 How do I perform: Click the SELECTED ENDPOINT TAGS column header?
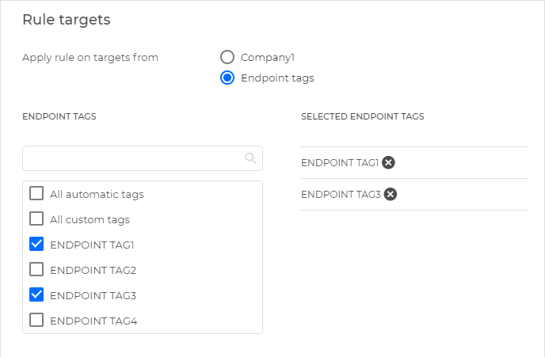pyautogui.click(x=362, y=116)
